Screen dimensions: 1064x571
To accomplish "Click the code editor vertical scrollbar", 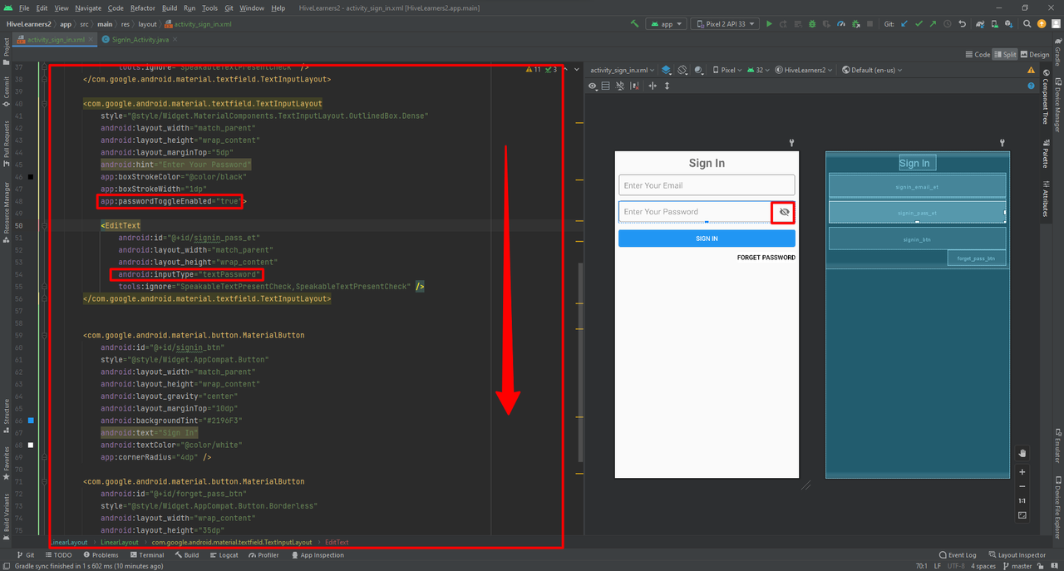I will pyautogui.click(x=580, y=362).
